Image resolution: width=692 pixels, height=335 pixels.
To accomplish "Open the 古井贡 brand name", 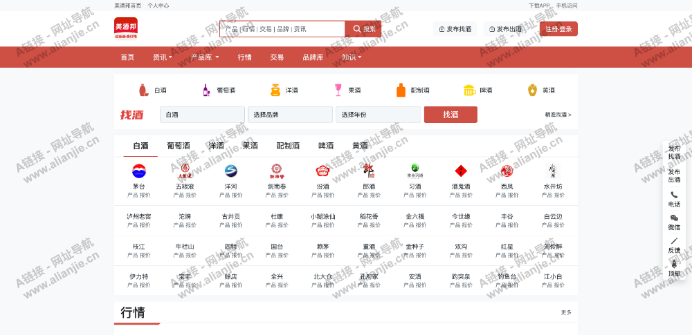I will point(231,217).
